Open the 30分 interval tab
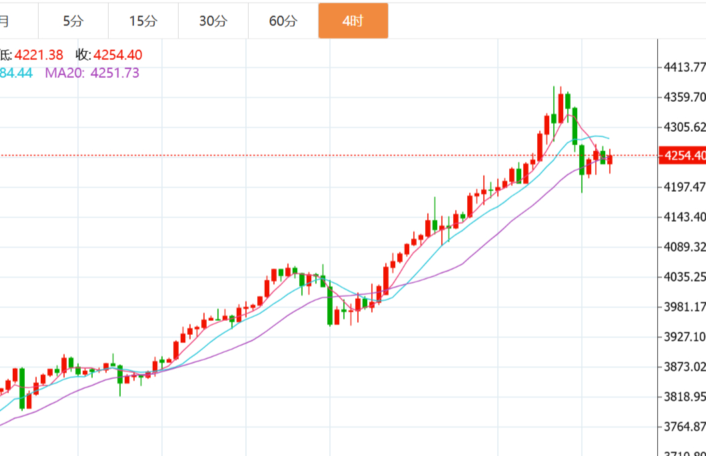Image resolution: width=706 pixels, height=456 pixels. pos(213,21)
